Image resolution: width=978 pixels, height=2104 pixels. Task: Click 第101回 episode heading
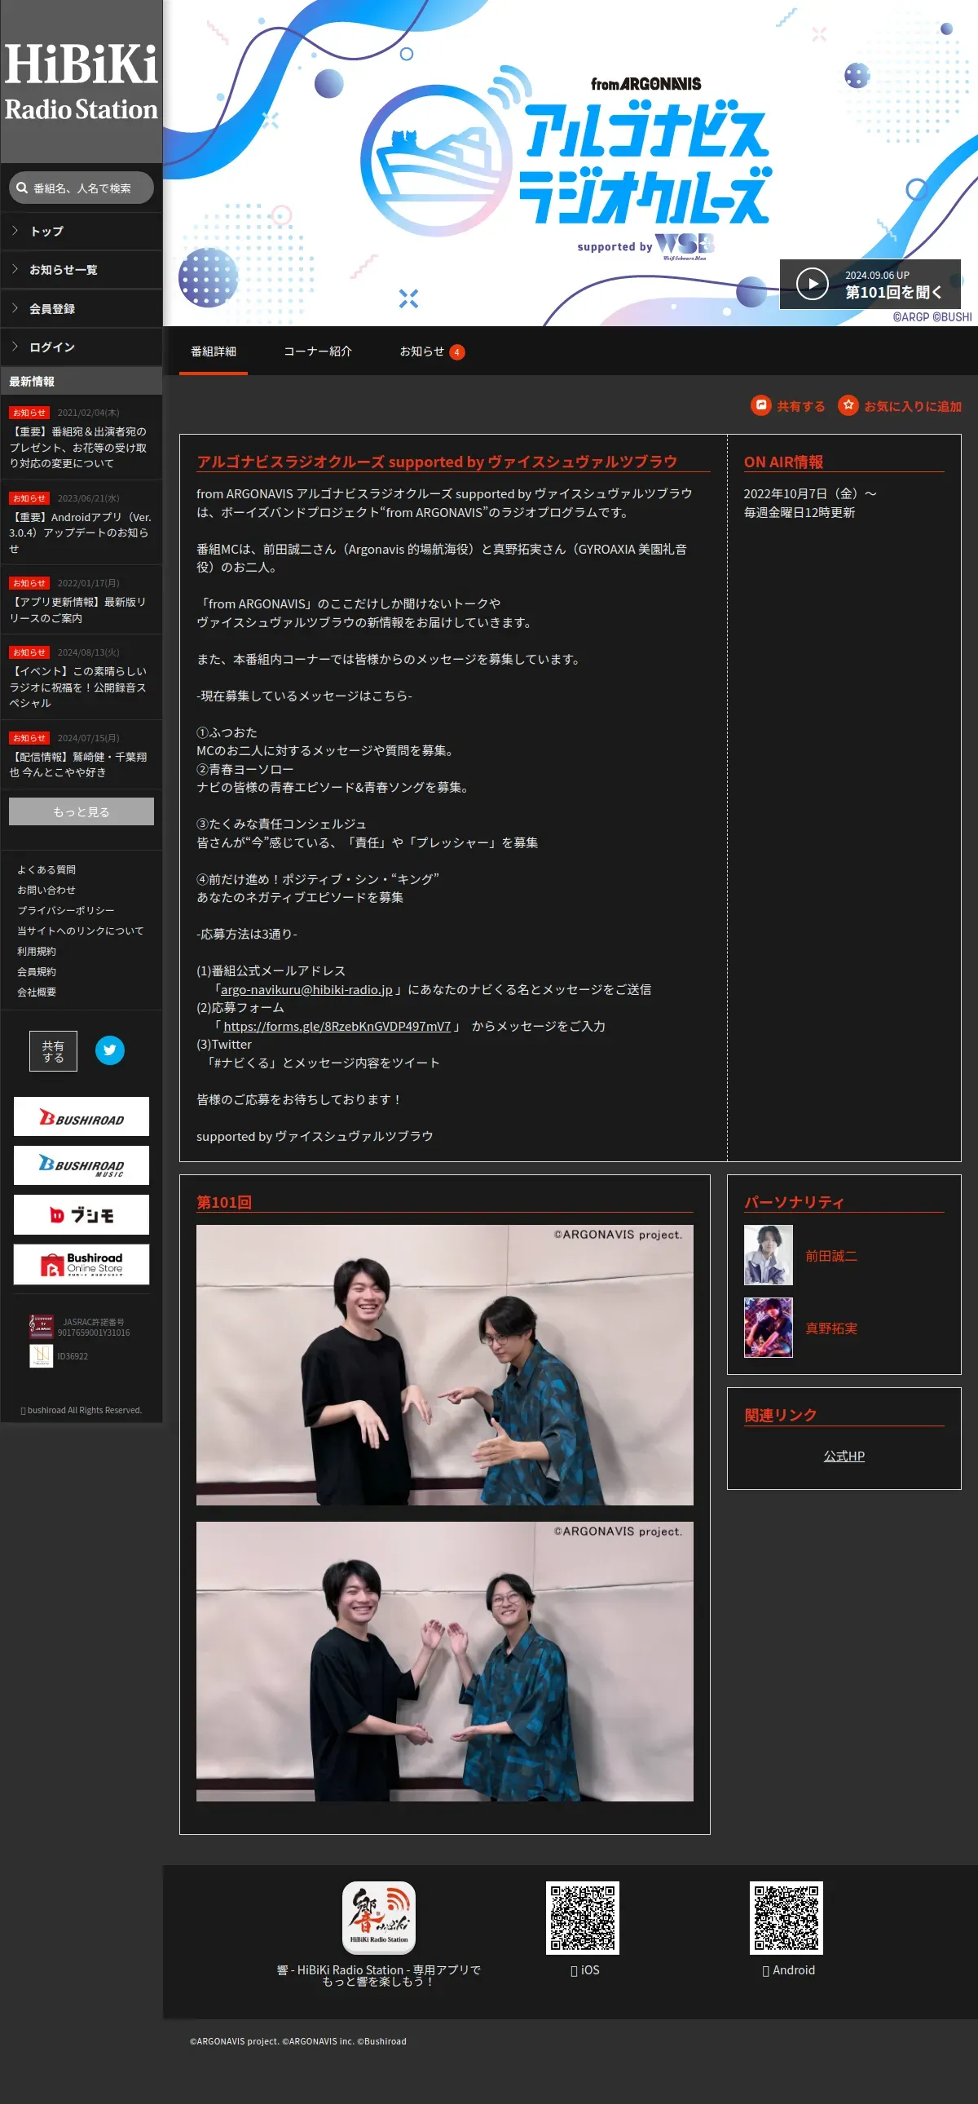(223, 1202)
